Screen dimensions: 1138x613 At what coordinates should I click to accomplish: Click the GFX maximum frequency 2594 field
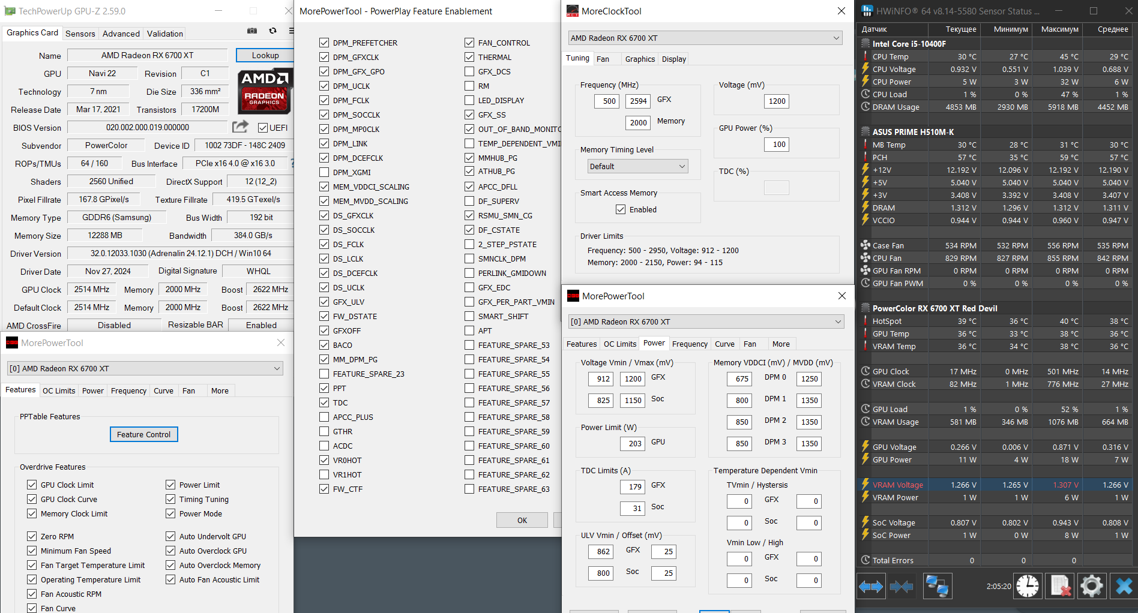point(638,101)
